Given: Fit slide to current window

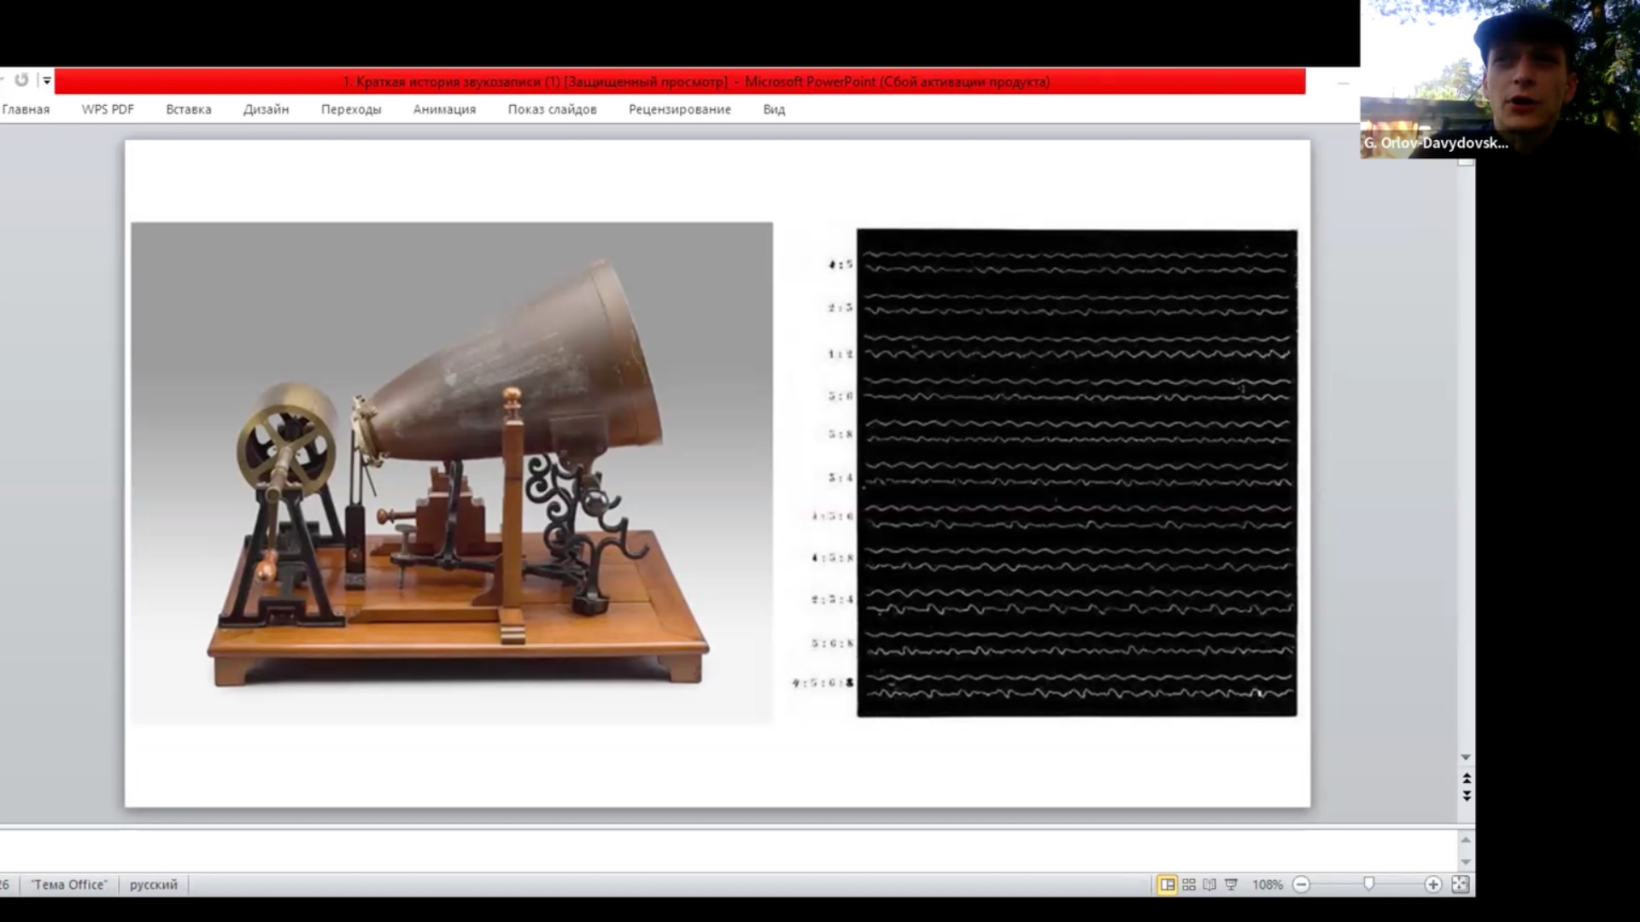Looking at the screenshot, I should pos(1461,884).
